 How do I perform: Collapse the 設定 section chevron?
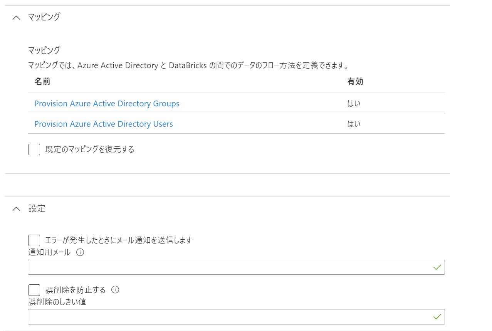click(x=16, y=209)
